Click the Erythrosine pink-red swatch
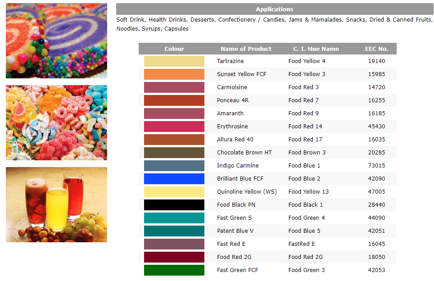 (x=174, y=126)
